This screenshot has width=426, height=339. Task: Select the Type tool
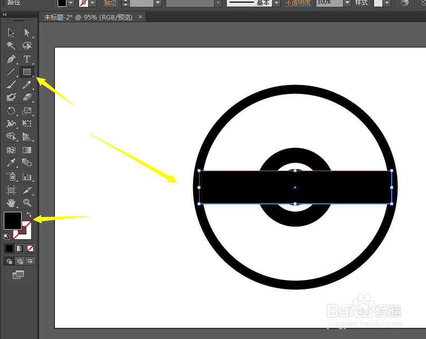click(x=27, y=59)
